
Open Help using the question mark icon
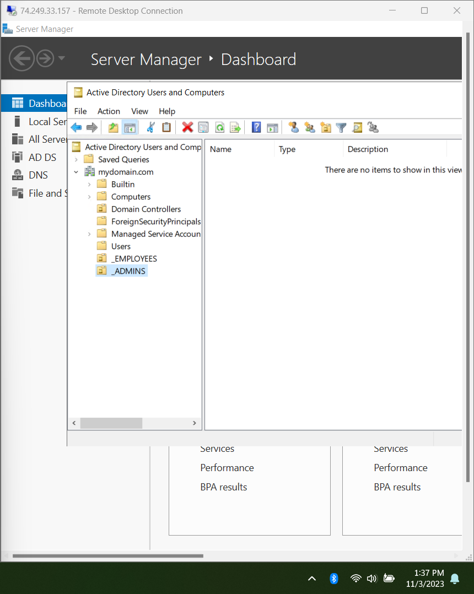tap(256, 127)
